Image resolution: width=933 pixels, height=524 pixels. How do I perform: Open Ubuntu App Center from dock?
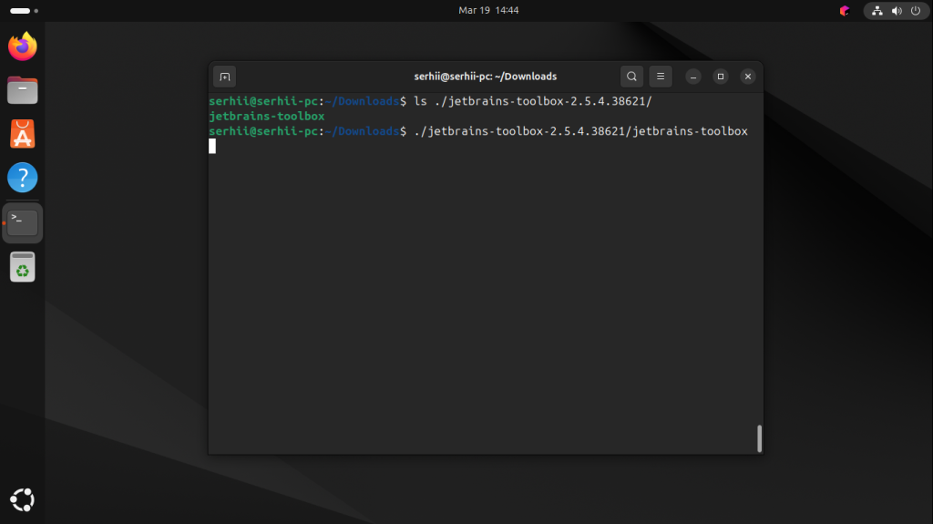tap(23, 134)
